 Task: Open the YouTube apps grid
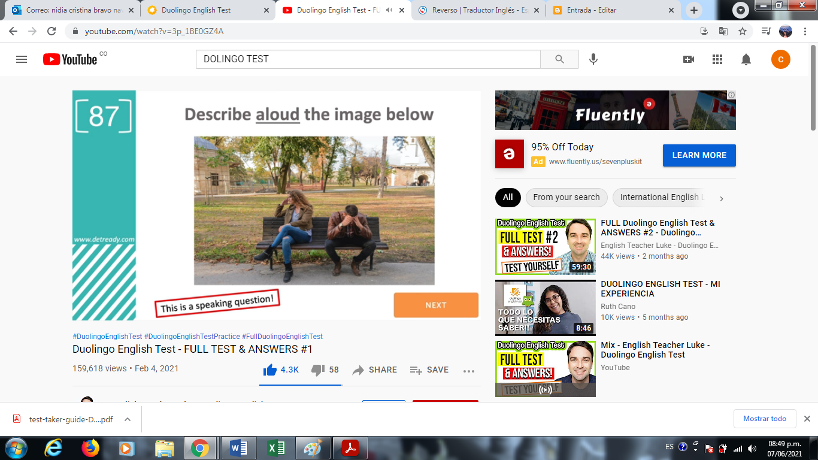[x=717, y=59]
